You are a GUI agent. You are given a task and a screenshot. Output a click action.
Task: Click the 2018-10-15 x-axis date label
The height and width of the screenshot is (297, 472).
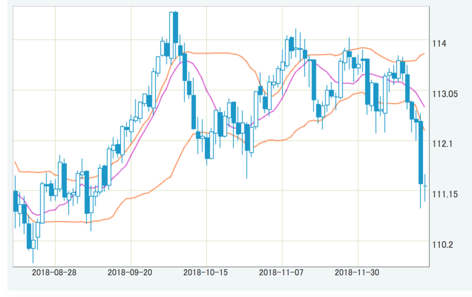pyautogui.click(x=206, y=272)
